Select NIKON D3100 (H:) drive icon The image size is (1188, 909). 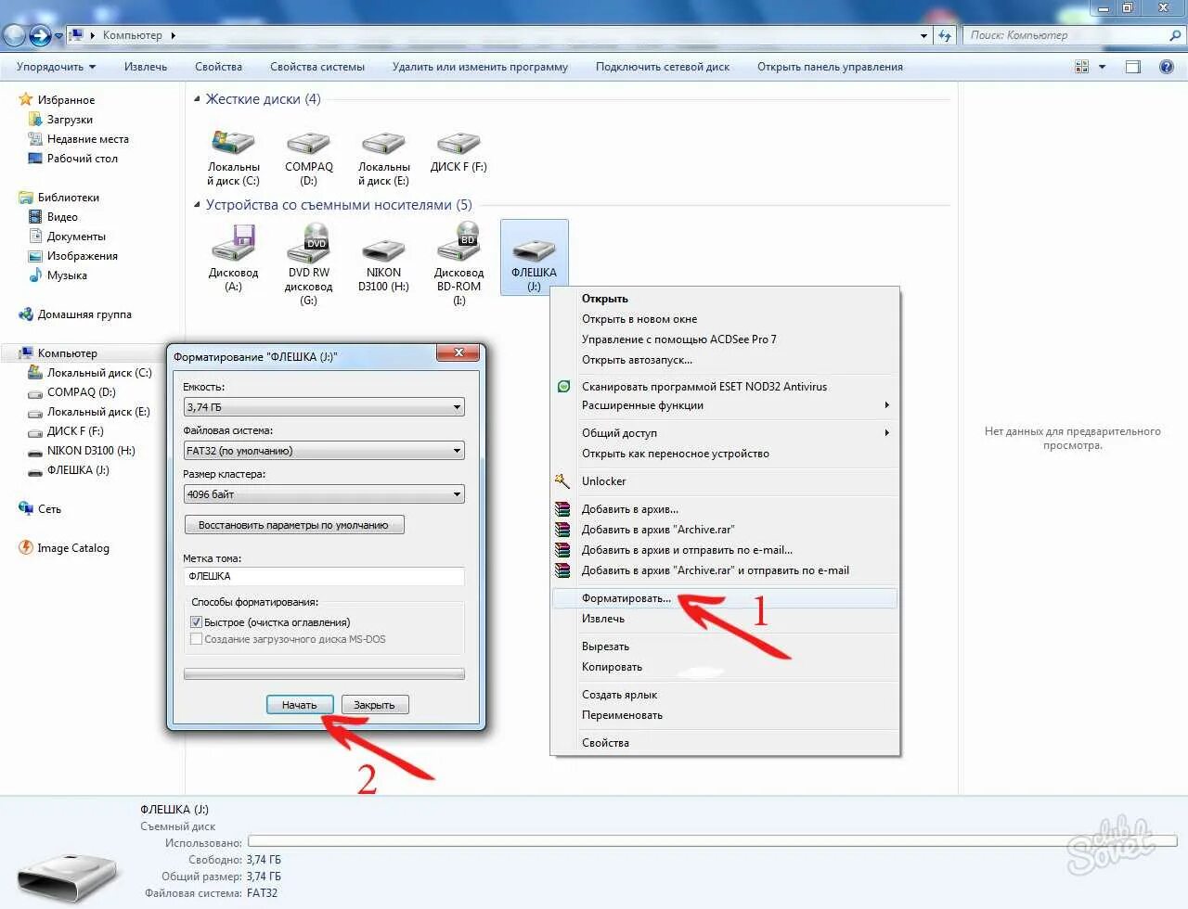pyautogui.click(x=383, y=249)
